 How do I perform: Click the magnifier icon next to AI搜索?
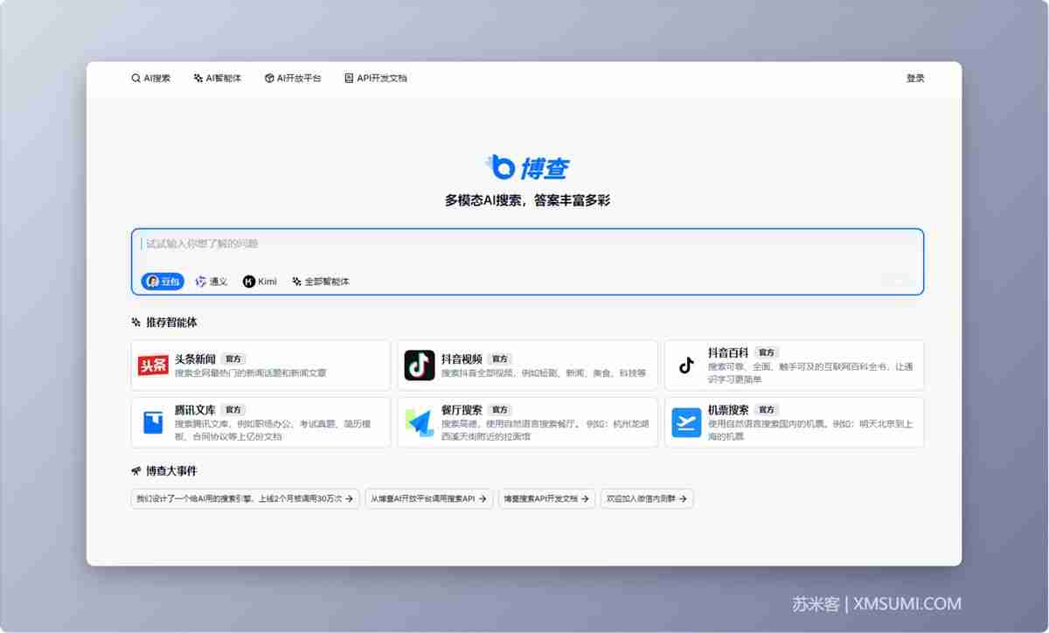[x=135, y=78]
